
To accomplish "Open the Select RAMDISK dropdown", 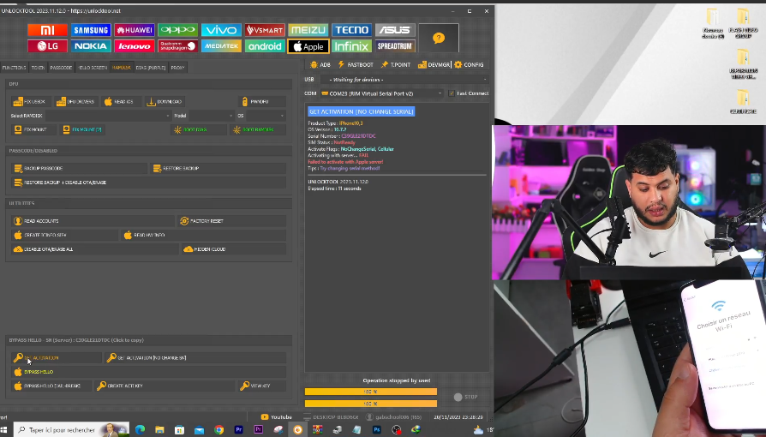I will pyautogui.click(x=108, y=116).
